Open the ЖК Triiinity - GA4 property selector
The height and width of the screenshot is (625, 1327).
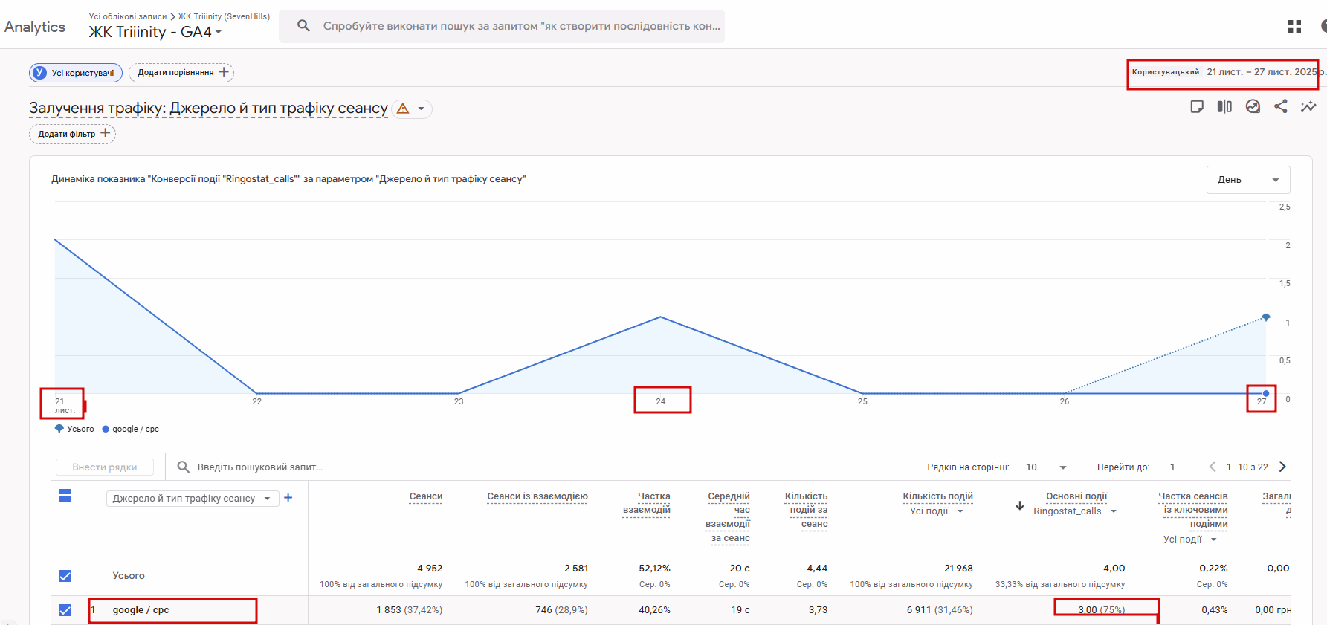click(x=155, y=32)
